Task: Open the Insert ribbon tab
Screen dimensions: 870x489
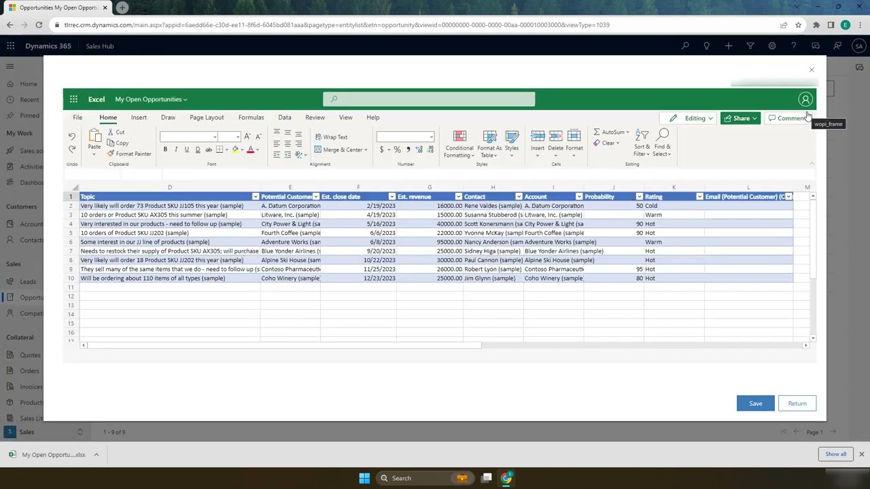Action: pyautogui.click(x=139, y=117)
